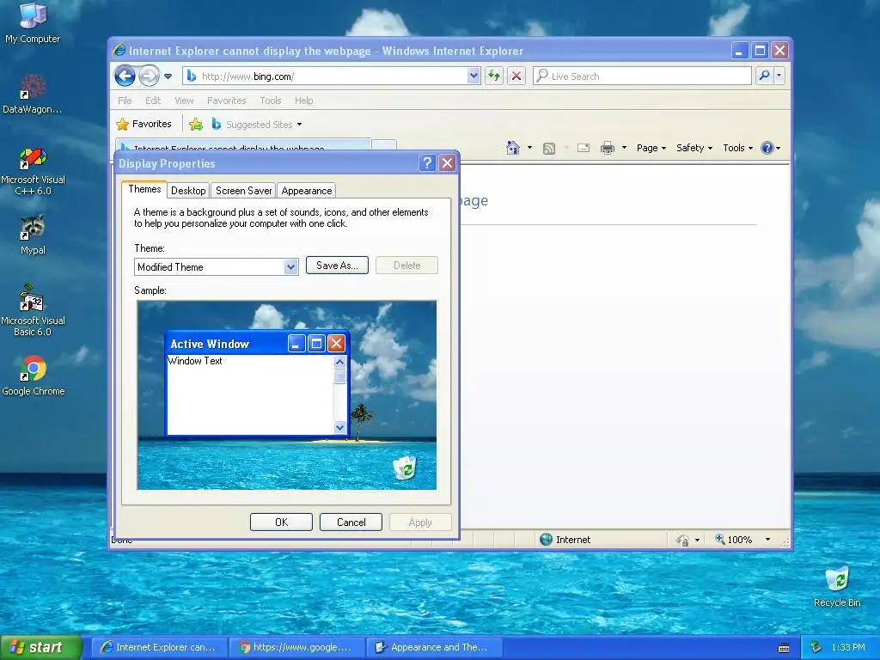
Task: Select the Recycle Bin desktop icon
Action: coord(837,588)
